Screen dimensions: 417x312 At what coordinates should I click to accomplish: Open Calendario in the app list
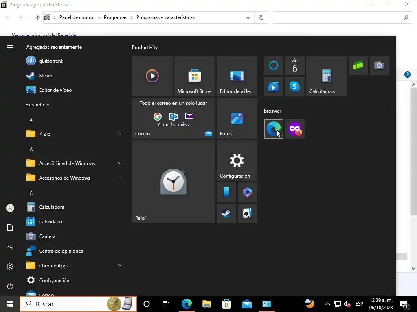click(75, 221)
